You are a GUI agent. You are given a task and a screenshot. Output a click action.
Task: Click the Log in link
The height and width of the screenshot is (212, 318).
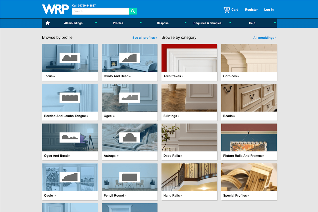pos(269,10)
